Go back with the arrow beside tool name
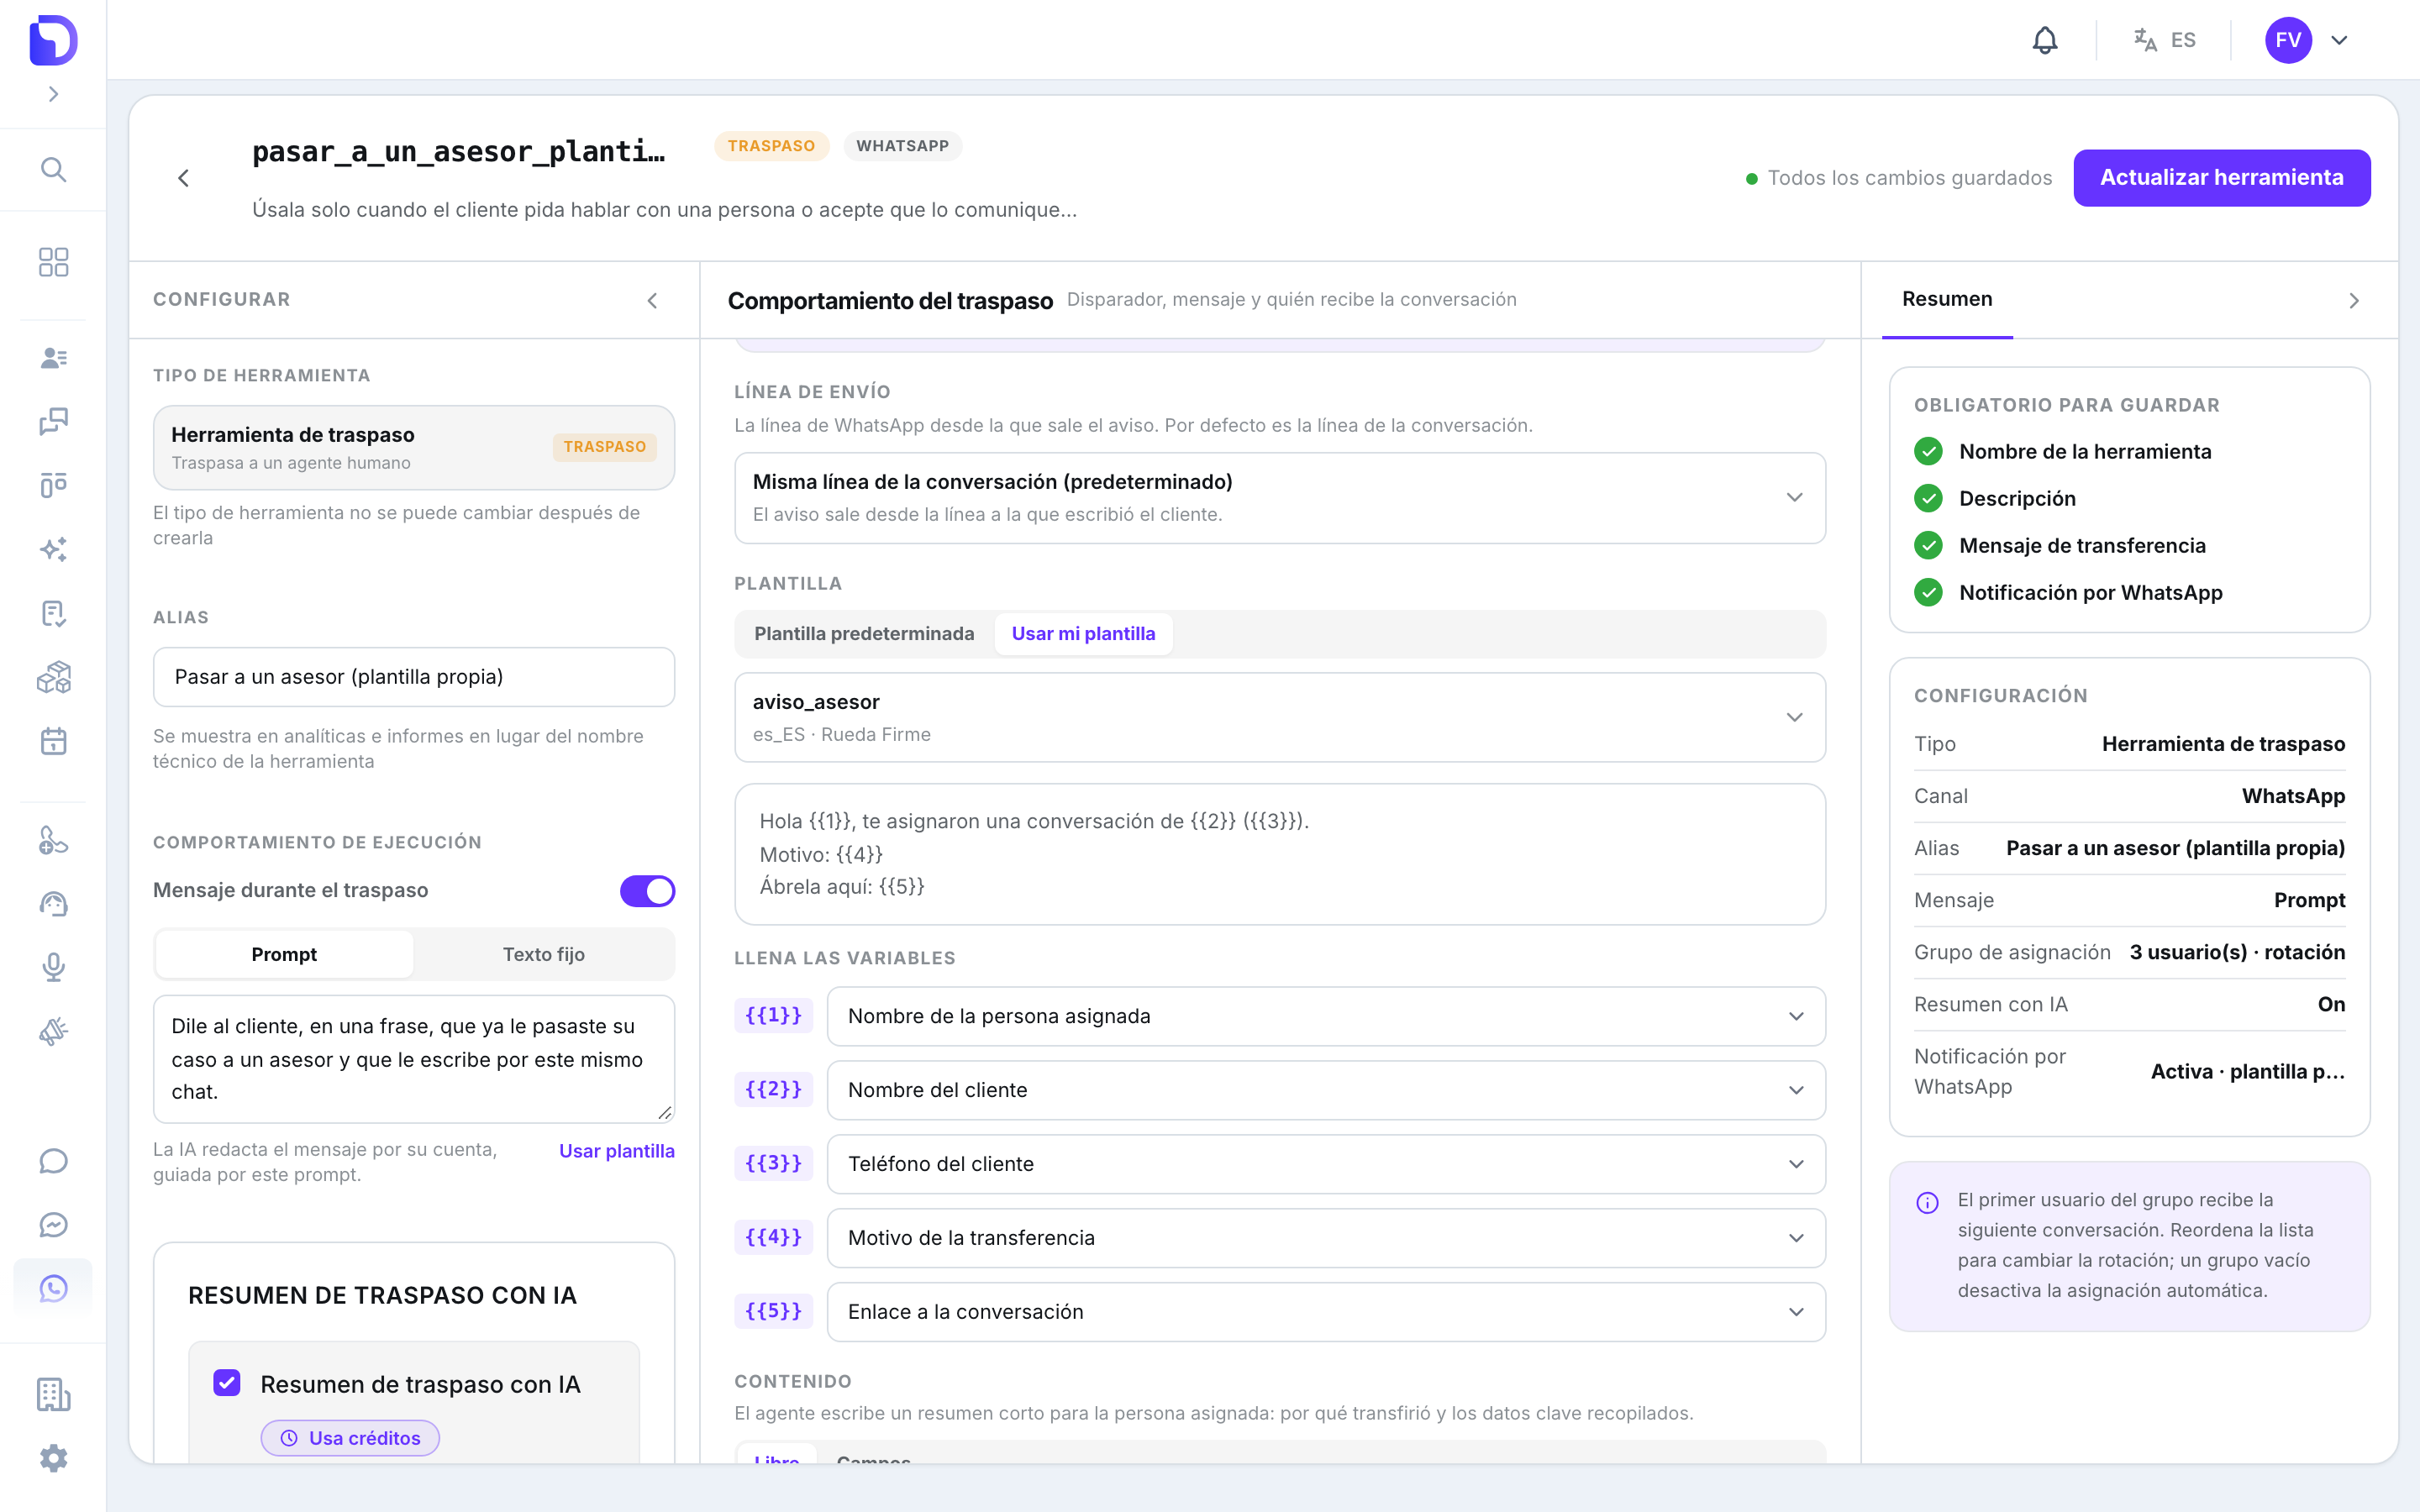The height and width of the screenshot is (1512, 2420). point(184,178)
